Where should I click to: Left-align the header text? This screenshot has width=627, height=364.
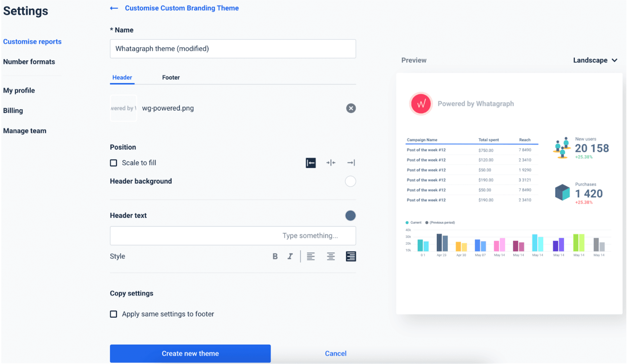pos(310,256)
